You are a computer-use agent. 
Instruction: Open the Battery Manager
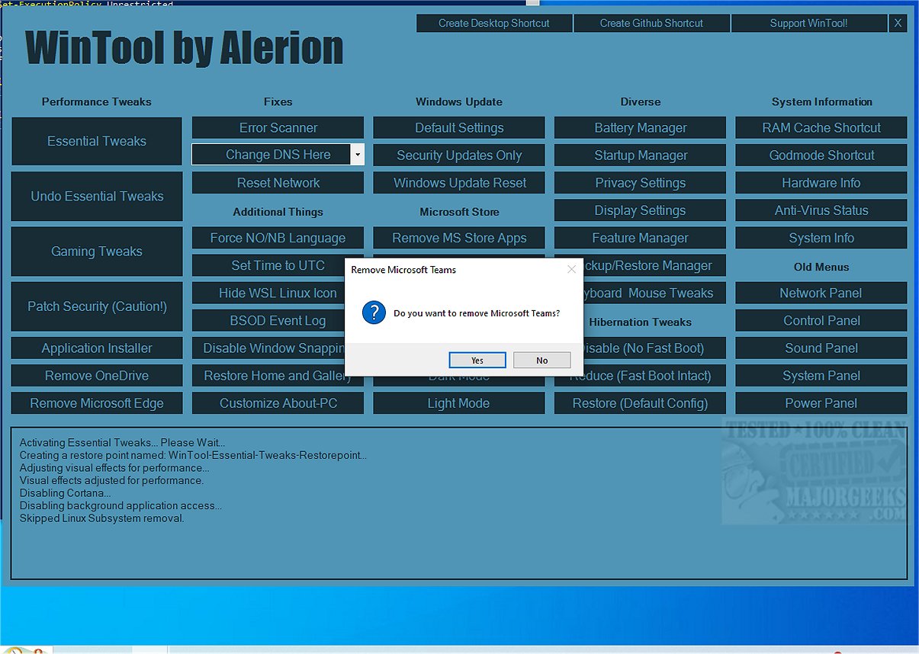(x=641, y=128)
